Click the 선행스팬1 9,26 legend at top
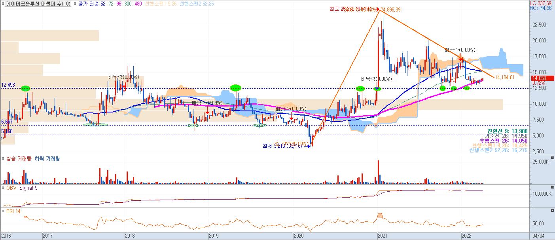The width and height of the screenshot is (555, 240). click(x=160, y=3)
